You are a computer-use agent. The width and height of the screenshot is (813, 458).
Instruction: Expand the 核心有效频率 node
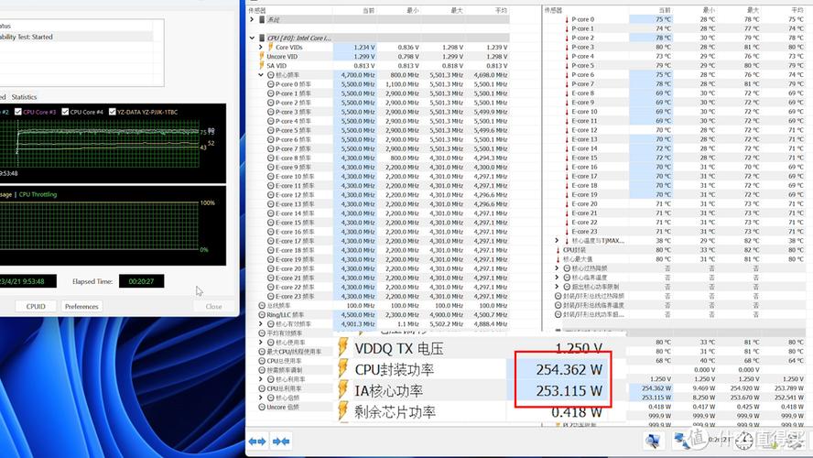point(261,324)
